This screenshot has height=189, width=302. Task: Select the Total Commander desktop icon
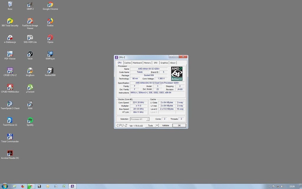(10, 139)
